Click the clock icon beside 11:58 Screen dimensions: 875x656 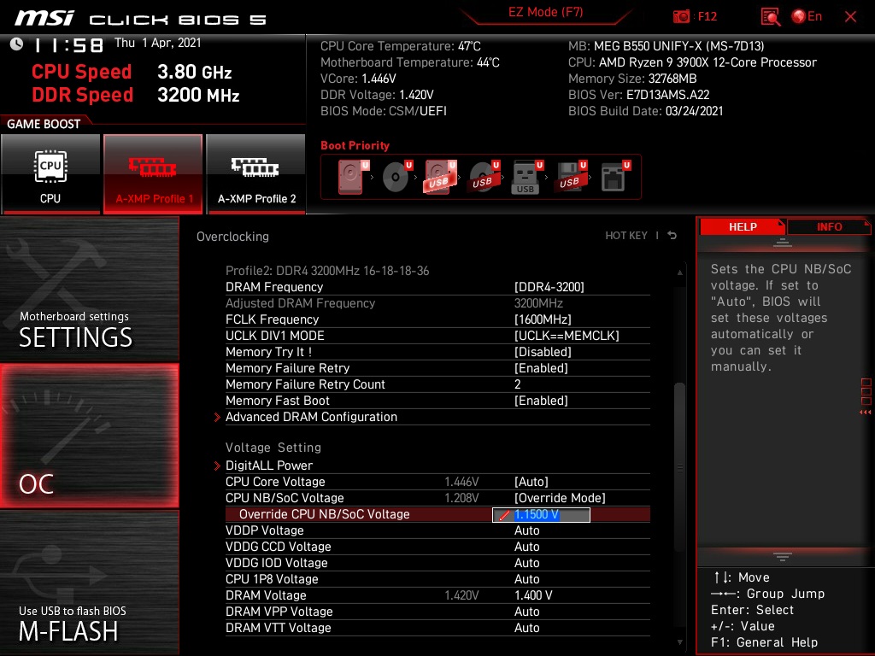point(17,44)
